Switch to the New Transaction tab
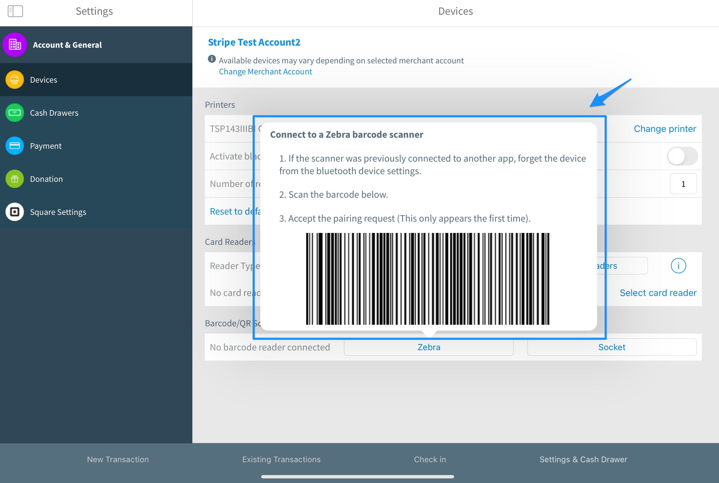Viewport: 719px width, 483px height. click(x=118, y=459)
